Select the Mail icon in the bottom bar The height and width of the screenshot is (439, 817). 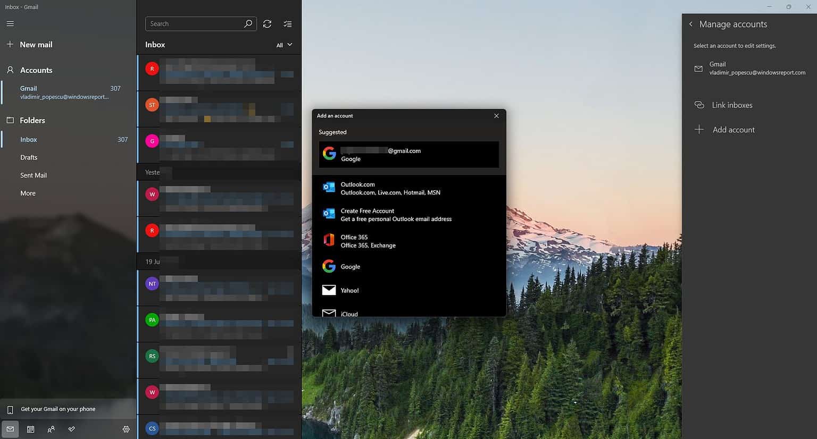[x=10, y=429]
